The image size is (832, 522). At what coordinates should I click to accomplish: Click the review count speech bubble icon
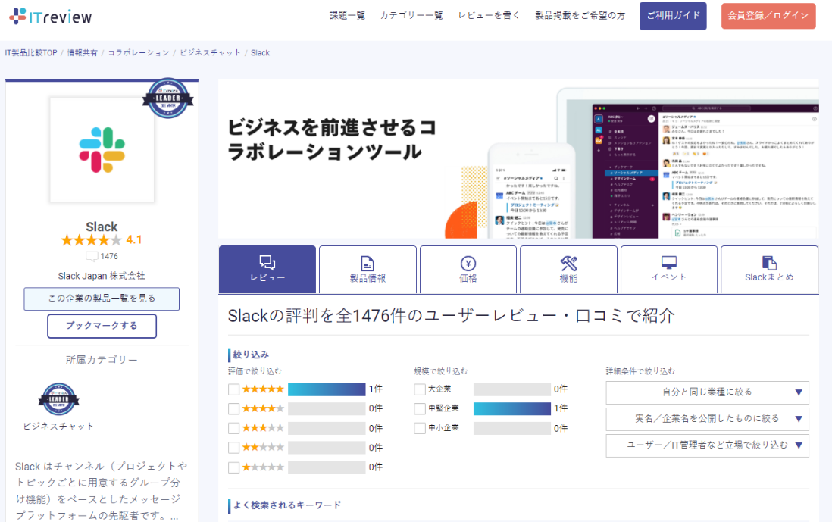click(x=92, y=257)
